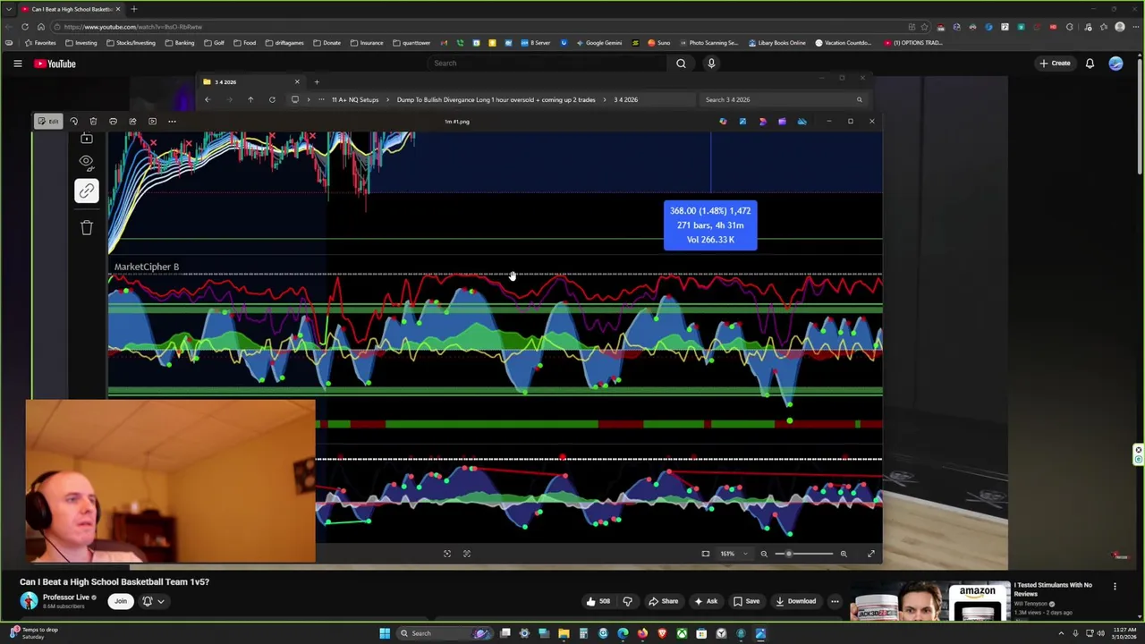
Task: Click '11 A+ NQ Setups' breadcrumb in Explorer
Action: 355,99
